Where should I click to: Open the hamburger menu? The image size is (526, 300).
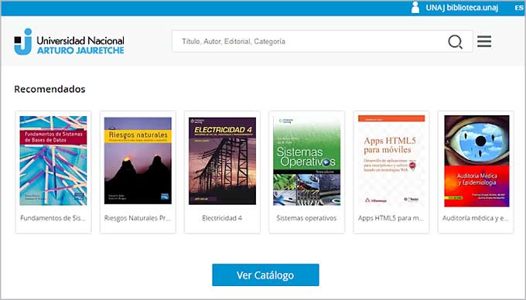point(484,42)
